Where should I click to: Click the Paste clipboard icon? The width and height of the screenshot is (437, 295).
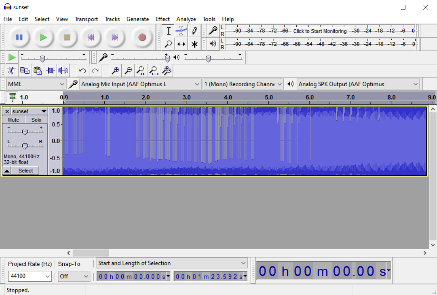[38, 71]
